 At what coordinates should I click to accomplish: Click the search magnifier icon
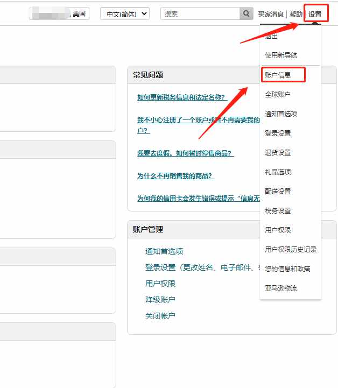246,13
